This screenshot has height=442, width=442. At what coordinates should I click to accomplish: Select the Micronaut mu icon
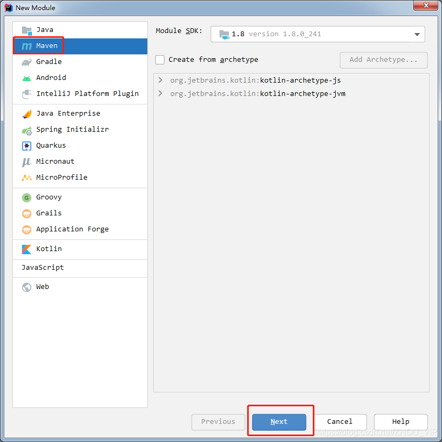click(x=27, y=162)
